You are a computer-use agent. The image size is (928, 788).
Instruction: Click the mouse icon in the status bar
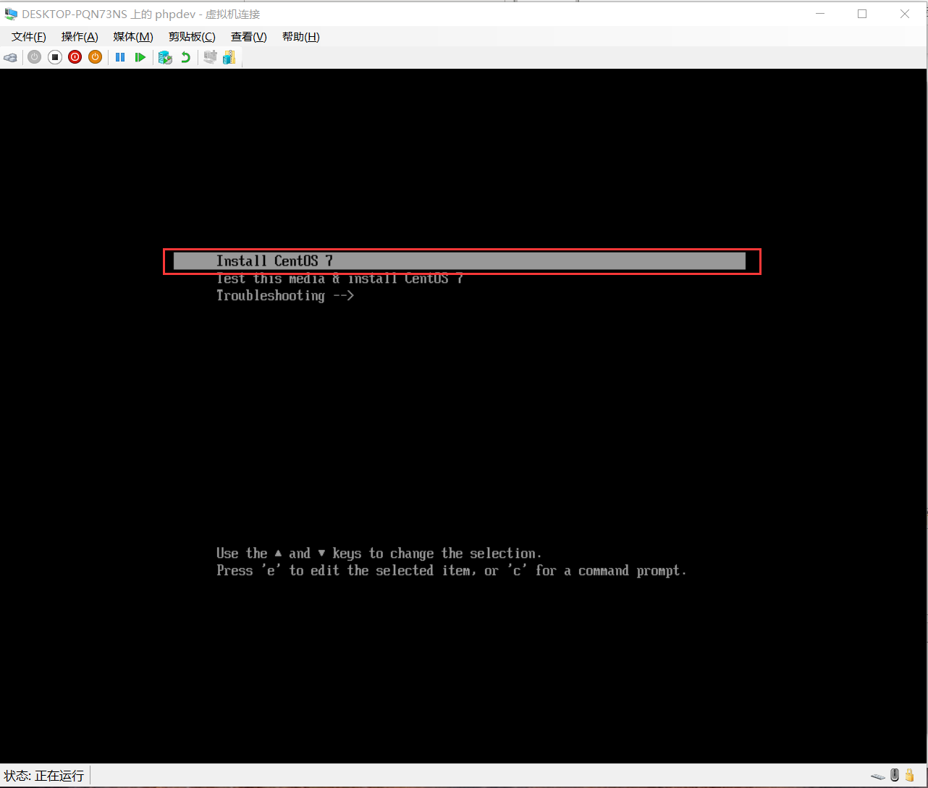895,775
